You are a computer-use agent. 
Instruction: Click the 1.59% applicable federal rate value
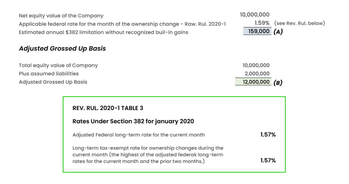(262, 23)
